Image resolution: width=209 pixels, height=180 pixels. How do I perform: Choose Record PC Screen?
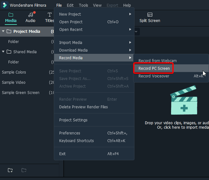pyautogui.click(x=171, y=68)
